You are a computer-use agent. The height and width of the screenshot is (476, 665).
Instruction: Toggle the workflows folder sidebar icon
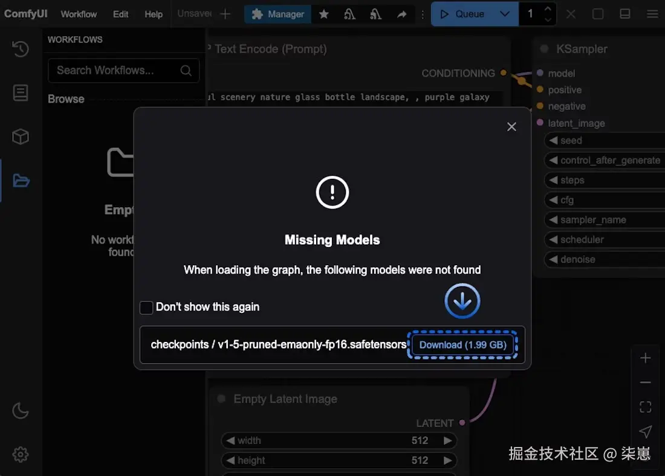click(21, 181)
